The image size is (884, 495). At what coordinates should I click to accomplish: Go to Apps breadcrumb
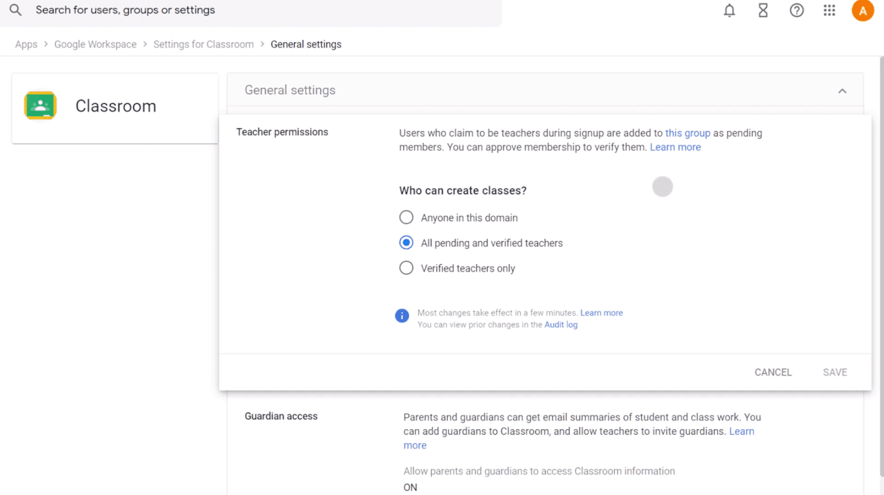tap(26, 44)
